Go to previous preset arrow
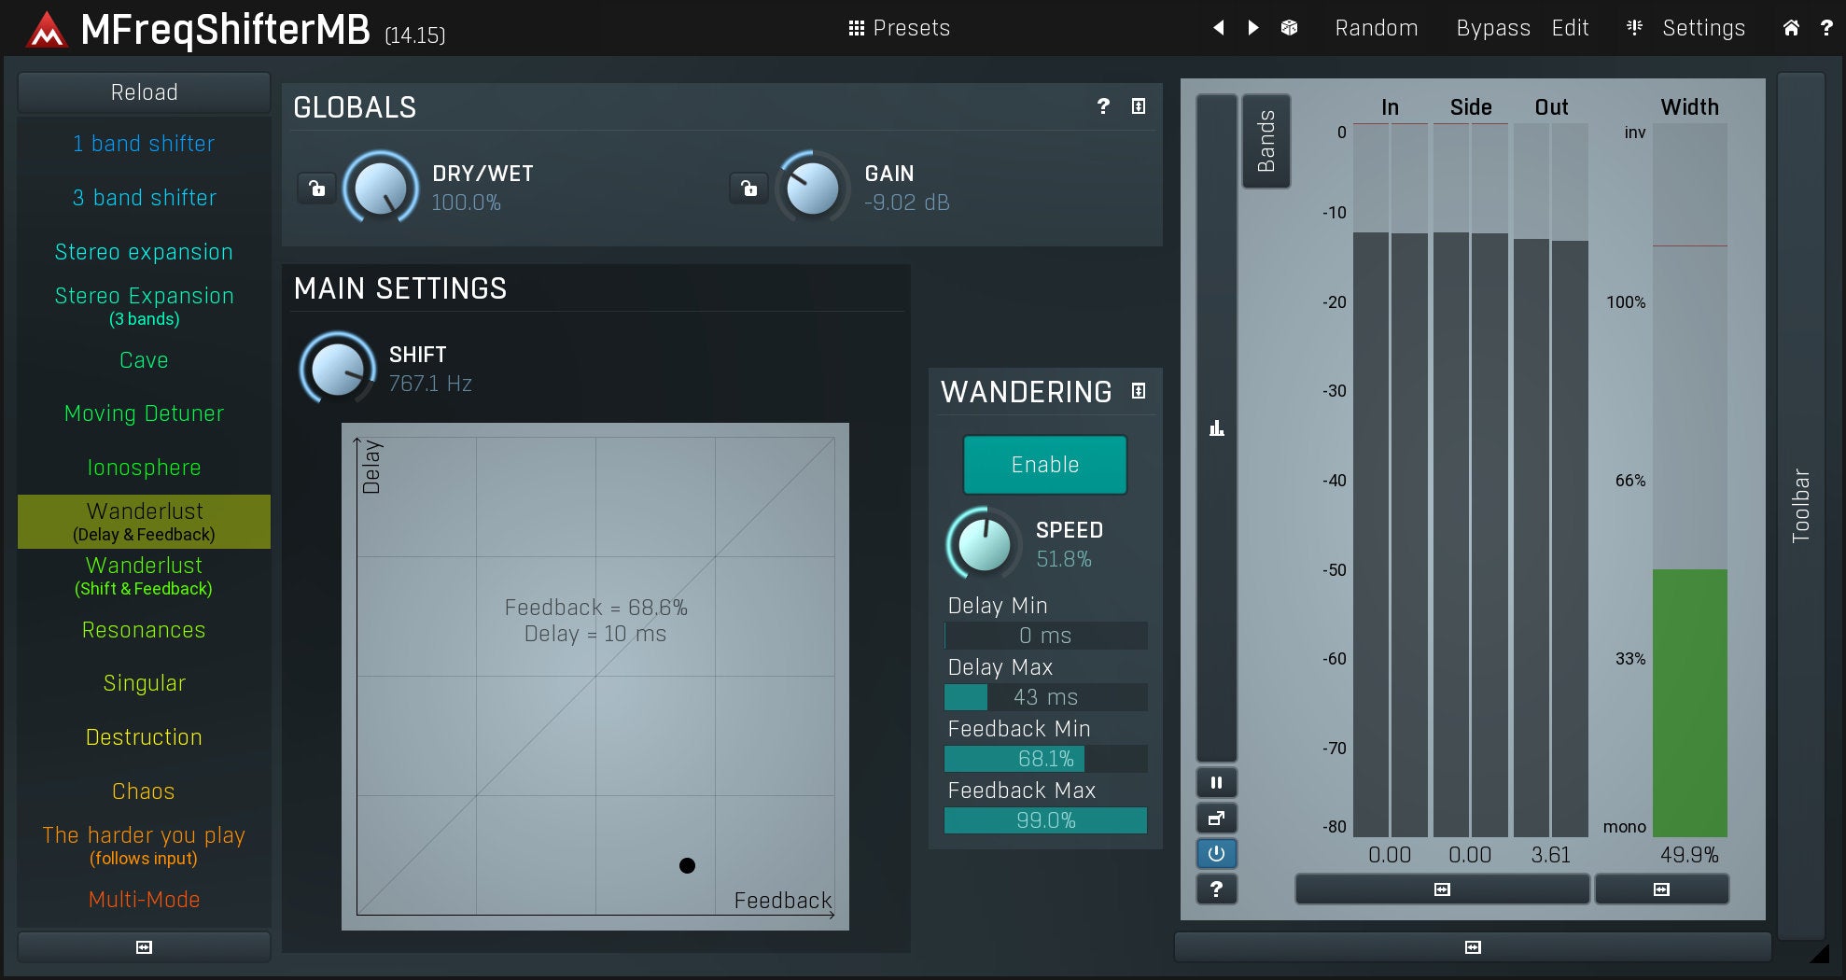 1218,28
